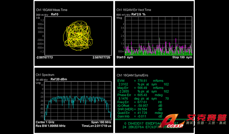Viewport: 229px width, 134px height.
Task: Click the Ch1 16QAM Meas Time title
Action: click(52, 10)
